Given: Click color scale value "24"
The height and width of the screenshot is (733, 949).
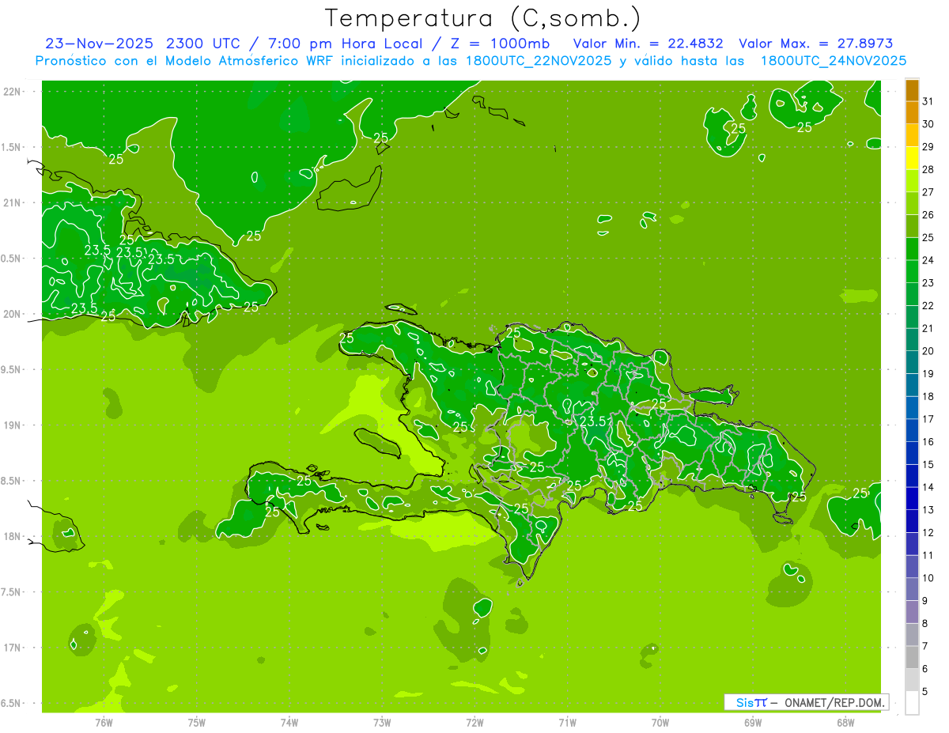Looking at the screenshot, I should [x=928, y=260].
